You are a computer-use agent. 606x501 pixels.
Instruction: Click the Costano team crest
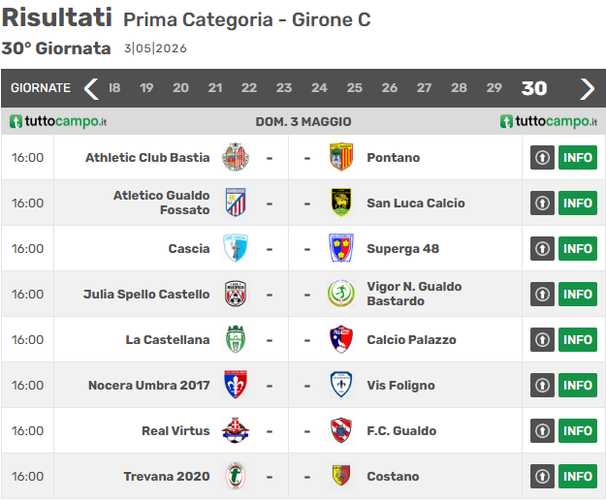pos(341,476)
